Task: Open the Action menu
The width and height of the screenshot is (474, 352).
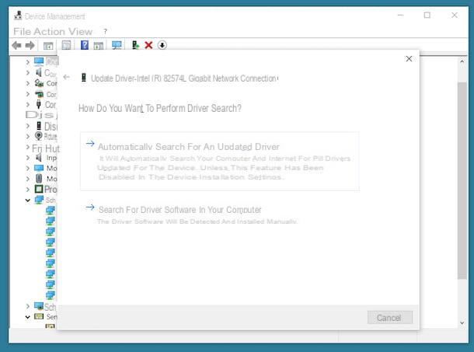Action: click(x=49, y=31)
